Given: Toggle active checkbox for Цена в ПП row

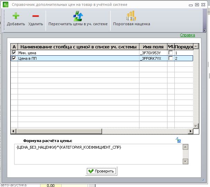Looking at the screenshot, I should (x=14, y=58).
